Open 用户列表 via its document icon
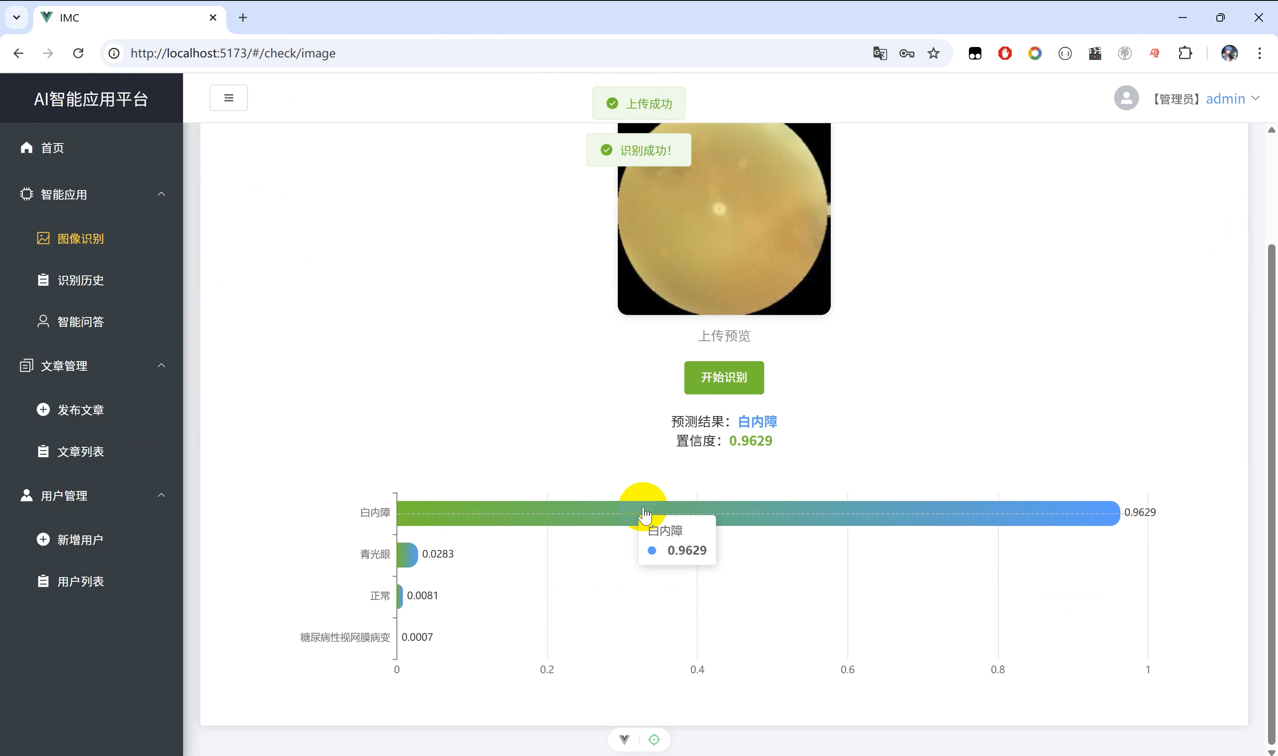The width and height of the screenshot is (1278, 756). [43, 580]
